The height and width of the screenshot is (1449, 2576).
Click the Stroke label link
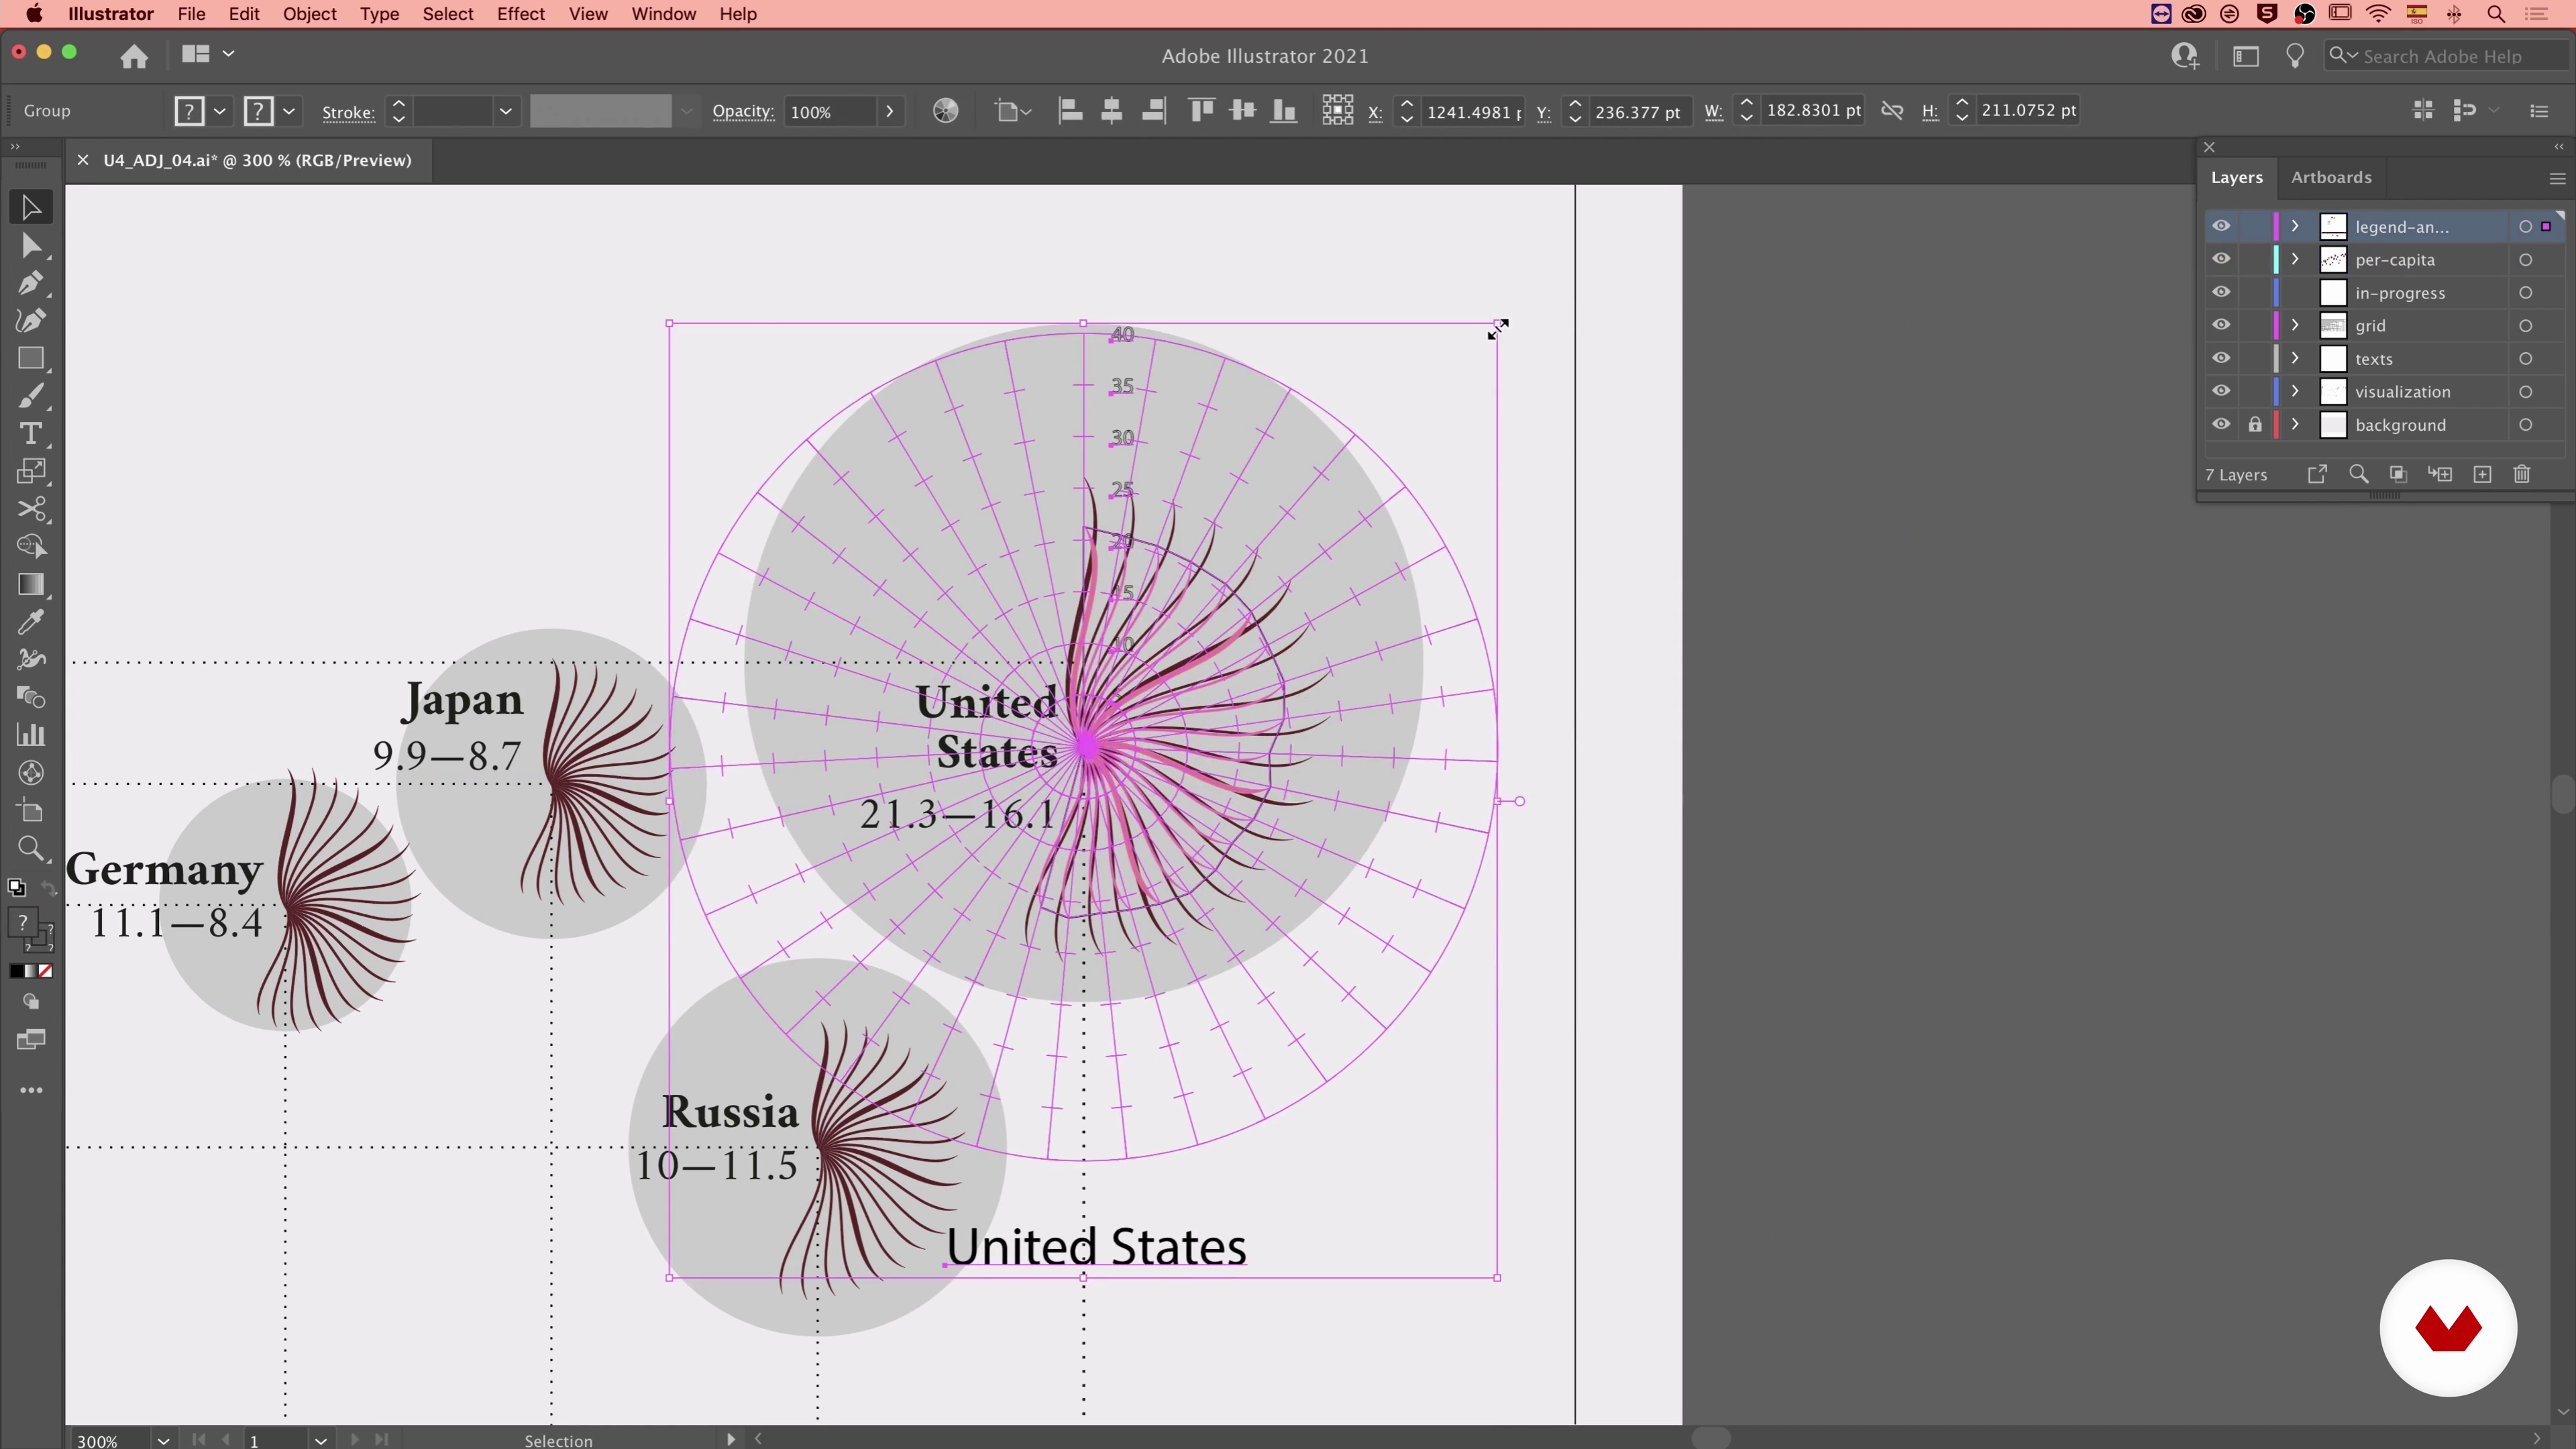pos(348,112)
